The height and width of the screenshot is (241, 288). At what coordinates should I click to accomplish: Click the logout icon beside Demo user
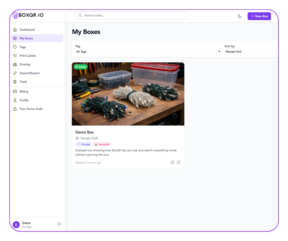[x=59, y=224]
